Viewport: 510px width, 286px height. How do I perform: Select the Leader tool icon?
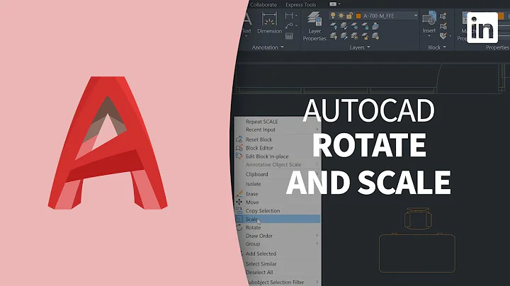(x=289, y=25)
